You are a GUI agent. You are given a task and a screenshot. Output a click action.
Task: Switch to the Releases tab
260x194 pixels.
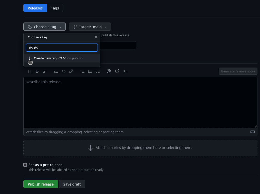coord(35,8)
